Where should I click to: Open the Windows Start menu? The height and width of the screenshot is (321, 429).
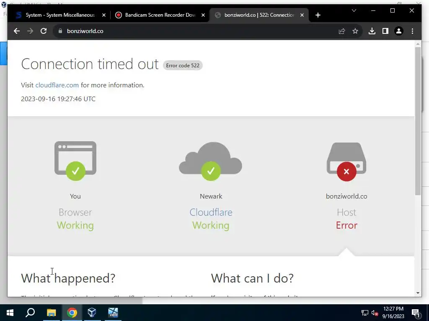pos(10,313)
